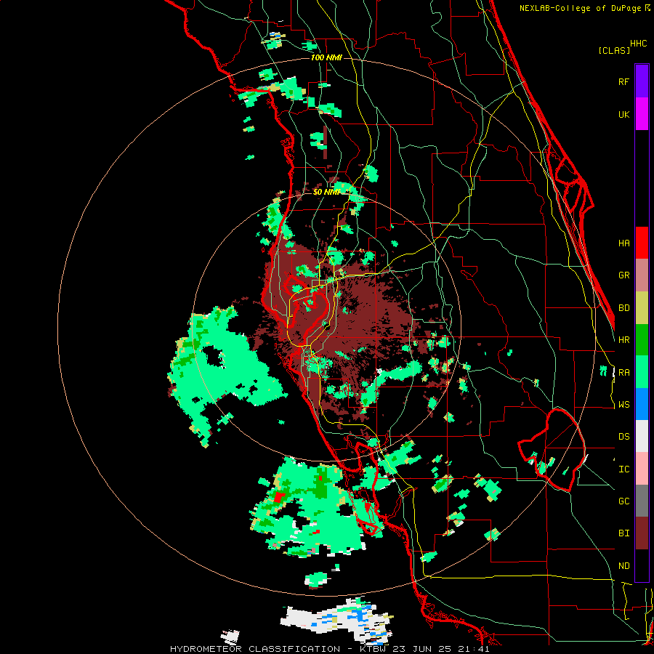Click the 'RF' legend label
Image resolution: width=654 pixels, height=654 pixels.
623,81
